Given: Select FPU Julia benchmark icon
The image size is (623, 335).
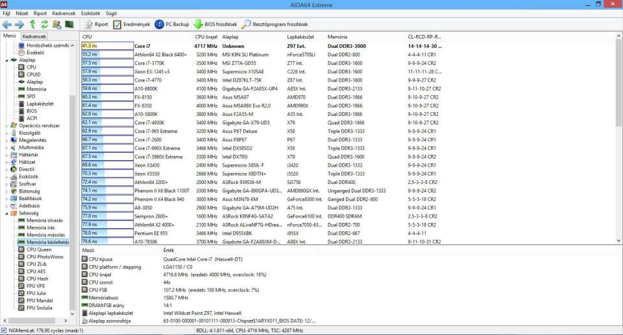Looking at the screenshot, I should tap(21, 294).
